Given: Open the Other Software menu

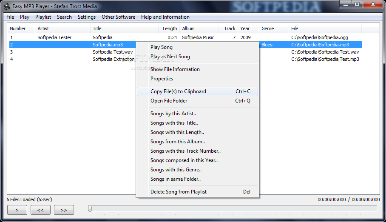Looking at the screenshot, I should [119, 17].
